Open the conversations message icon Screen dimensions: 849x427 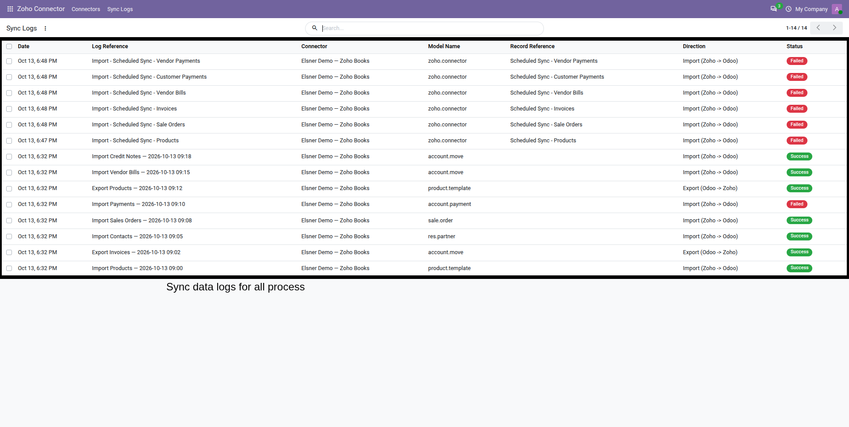(773, 9)
